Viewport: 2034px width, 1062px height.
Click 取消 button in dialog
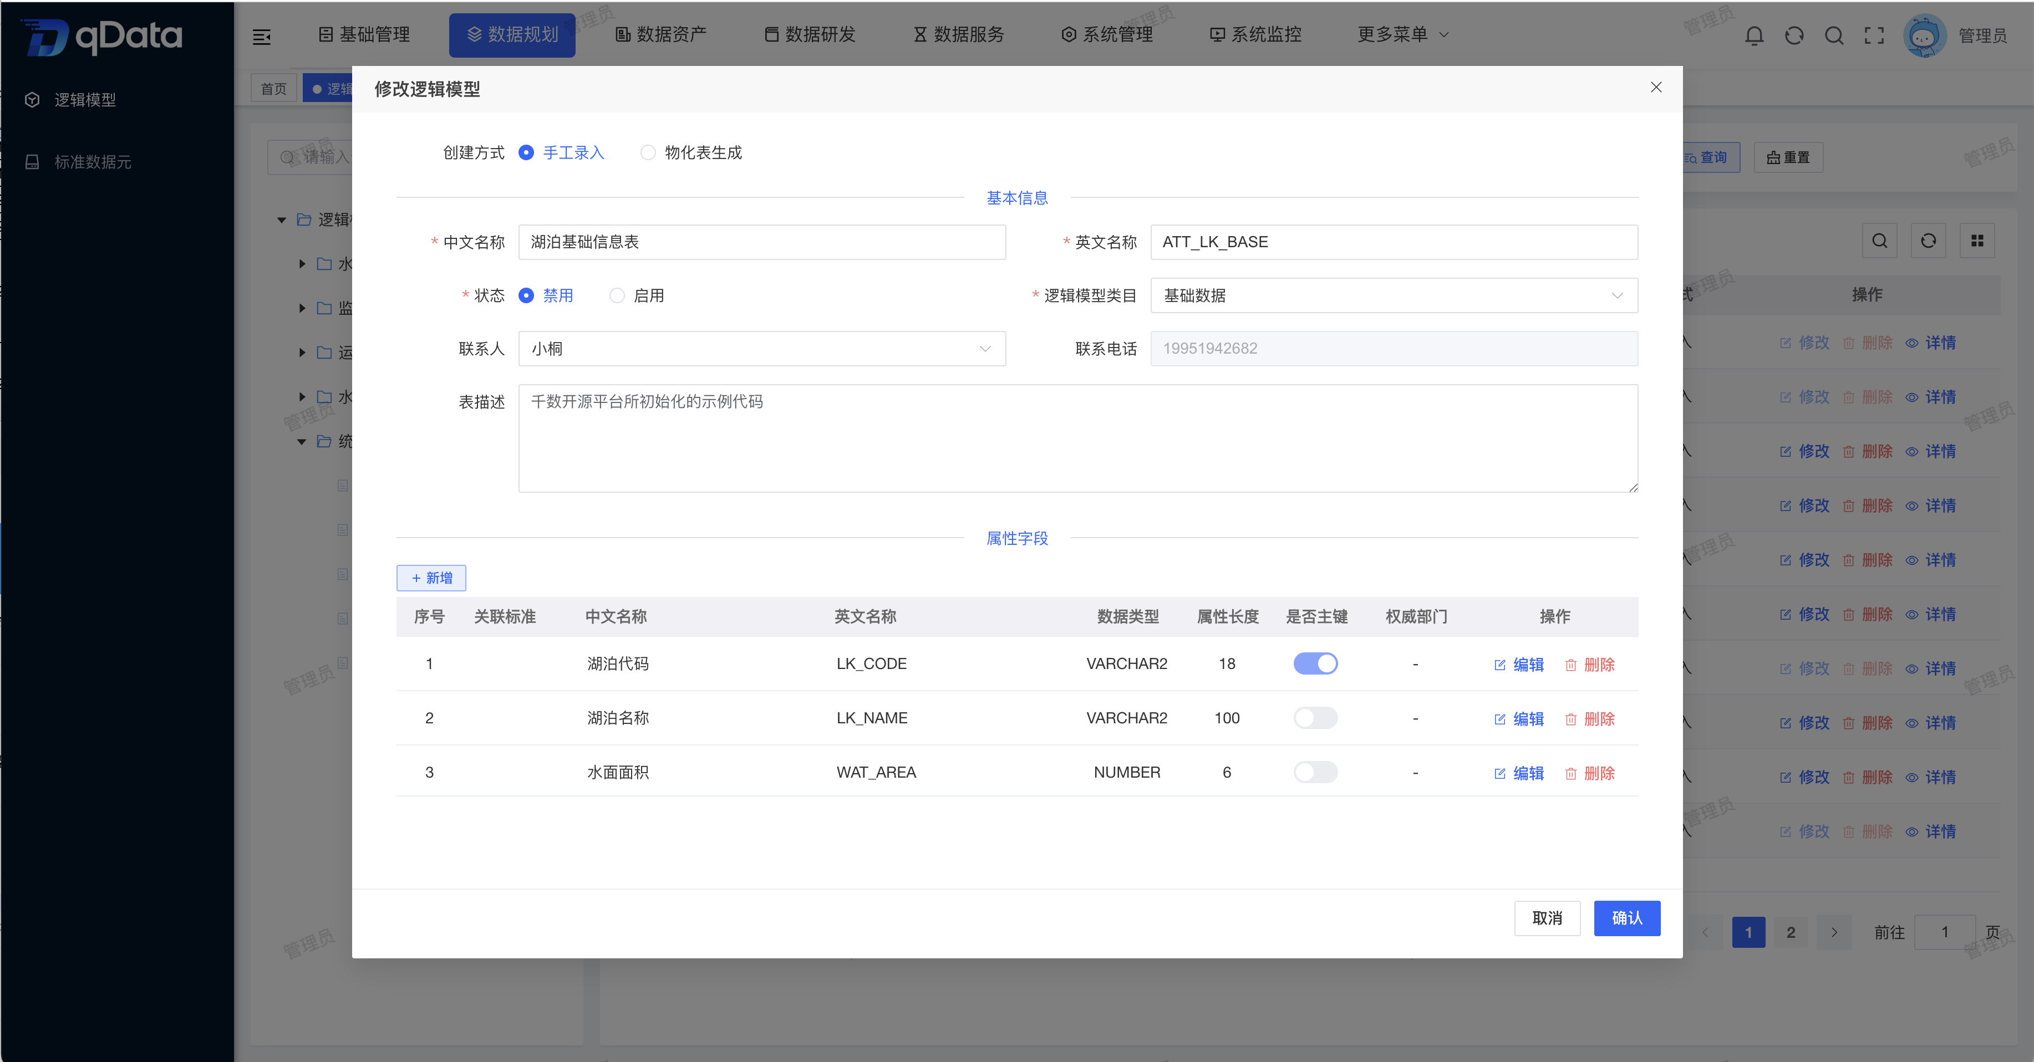click(x=1547, y=918)
